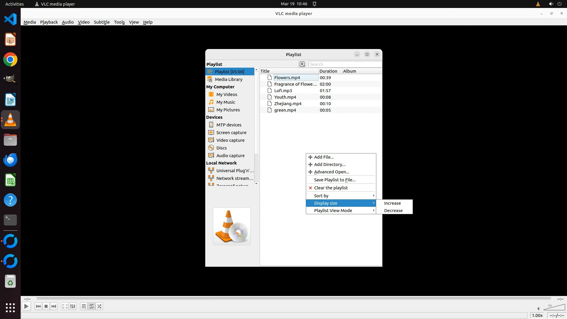Toggle loop/repeat mode button
The image size is (567, 319).
[92, 307]
